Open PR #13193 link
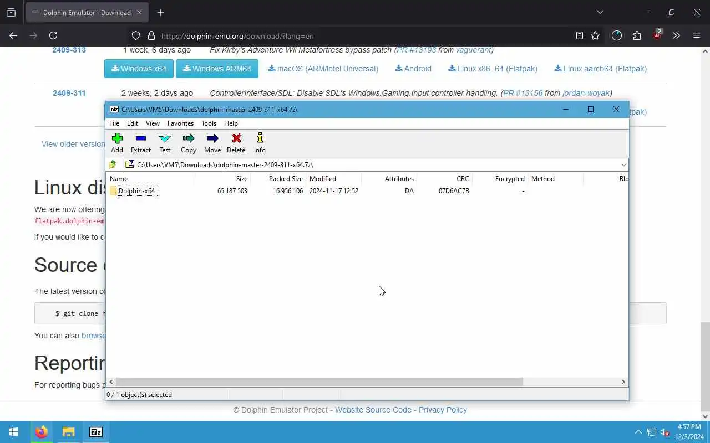The image size is (710, 443). [x=416, y=50]
